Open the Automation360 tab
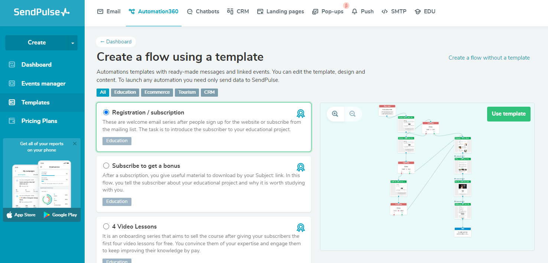This screenshot has width=548, height=263. coord(154,11)
